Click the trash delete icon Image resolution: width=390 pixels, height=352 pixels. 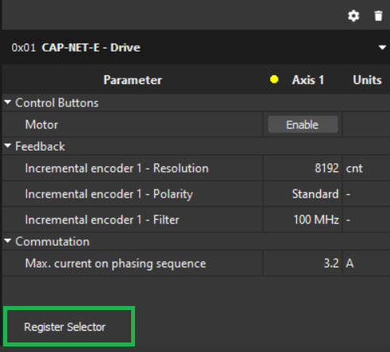pyautogui.click(x=379, y=16)
